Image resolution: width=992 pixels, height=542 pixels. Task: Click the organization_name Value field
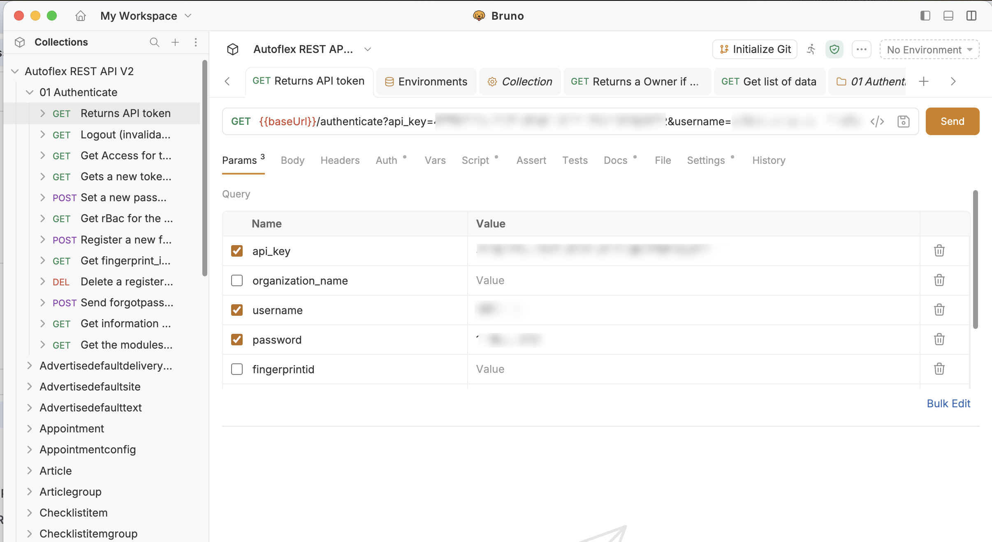click(x=693, y=280)
